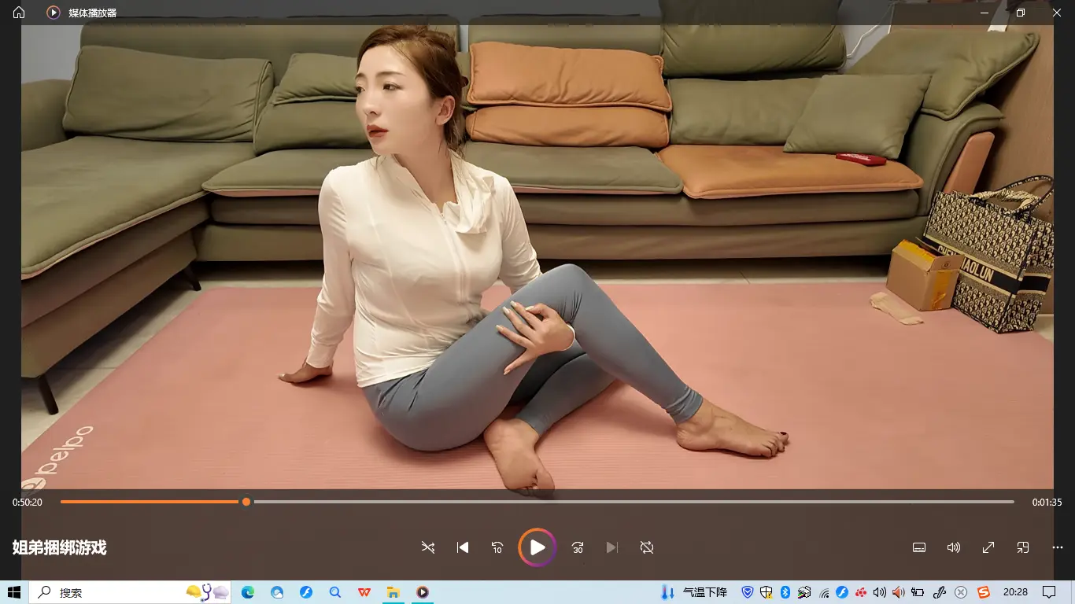Screen dimensions: 1075x604
Task: Click the taskbar search box
Action: tap(118, 592)
